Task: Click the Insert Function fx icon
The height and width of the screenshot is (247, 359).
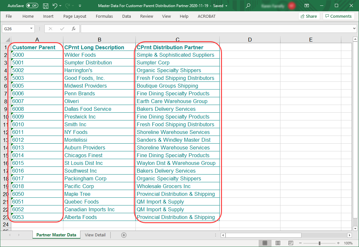Action: pos(74,29)
